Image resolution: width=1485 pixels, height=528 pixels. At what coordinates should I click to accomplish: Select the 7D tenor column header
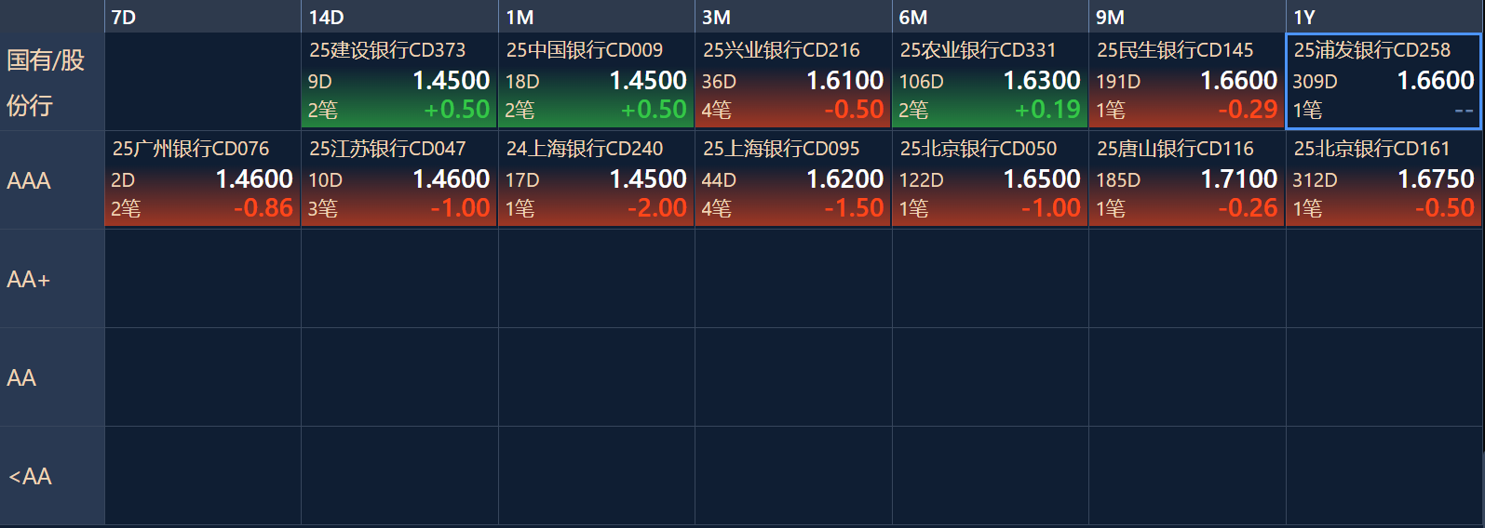coord(202,17)
